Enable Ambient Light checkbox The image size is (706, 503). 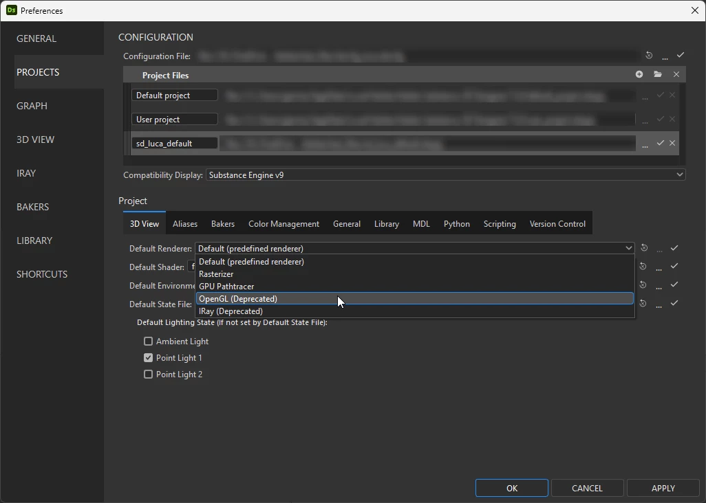[x=148, y=342]
